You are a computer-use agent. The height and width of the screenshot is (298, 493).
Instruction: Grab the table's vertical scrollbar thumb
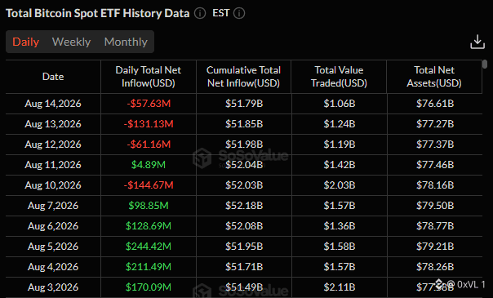pyautogui.click(x=485, y=64)
